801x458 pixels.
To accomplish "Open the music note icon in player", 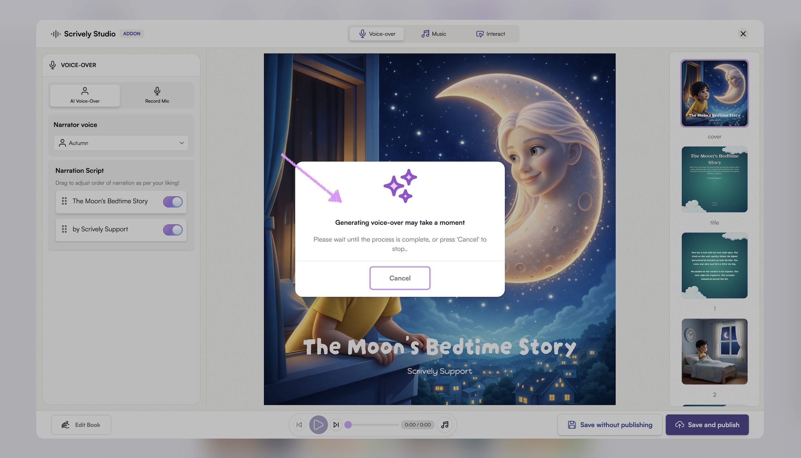I will point(445,425).
